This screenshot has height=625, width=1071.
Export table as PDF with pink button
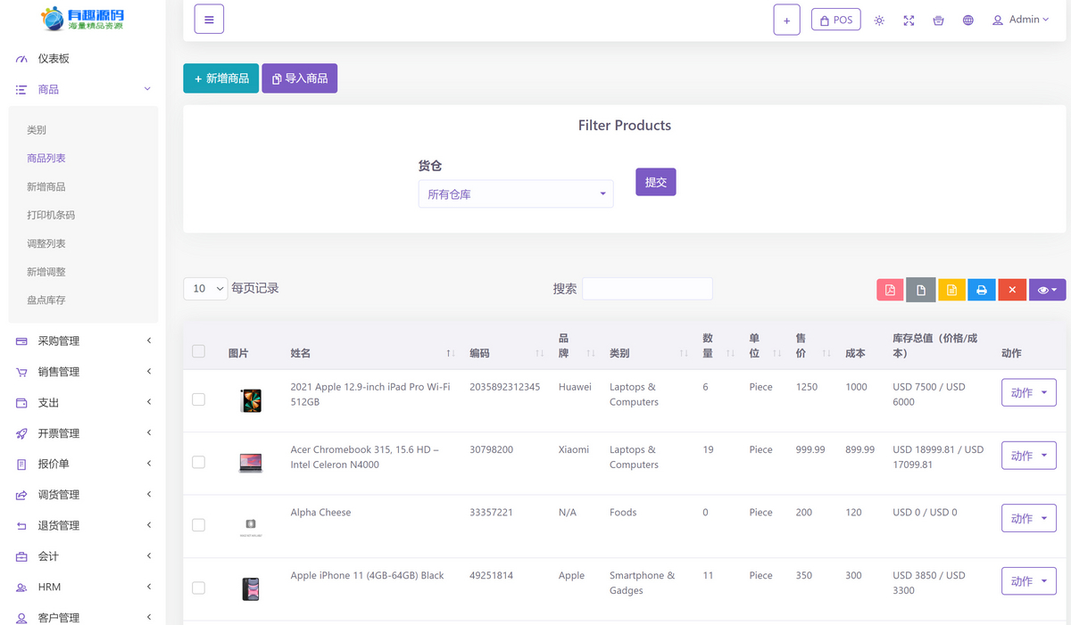coord(889,290)
